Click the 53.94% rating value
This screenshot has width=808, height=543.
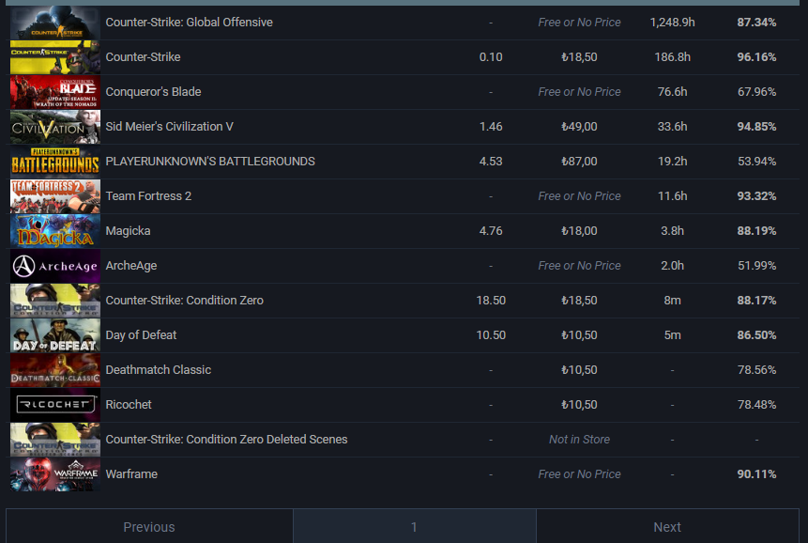pos(756,162)
